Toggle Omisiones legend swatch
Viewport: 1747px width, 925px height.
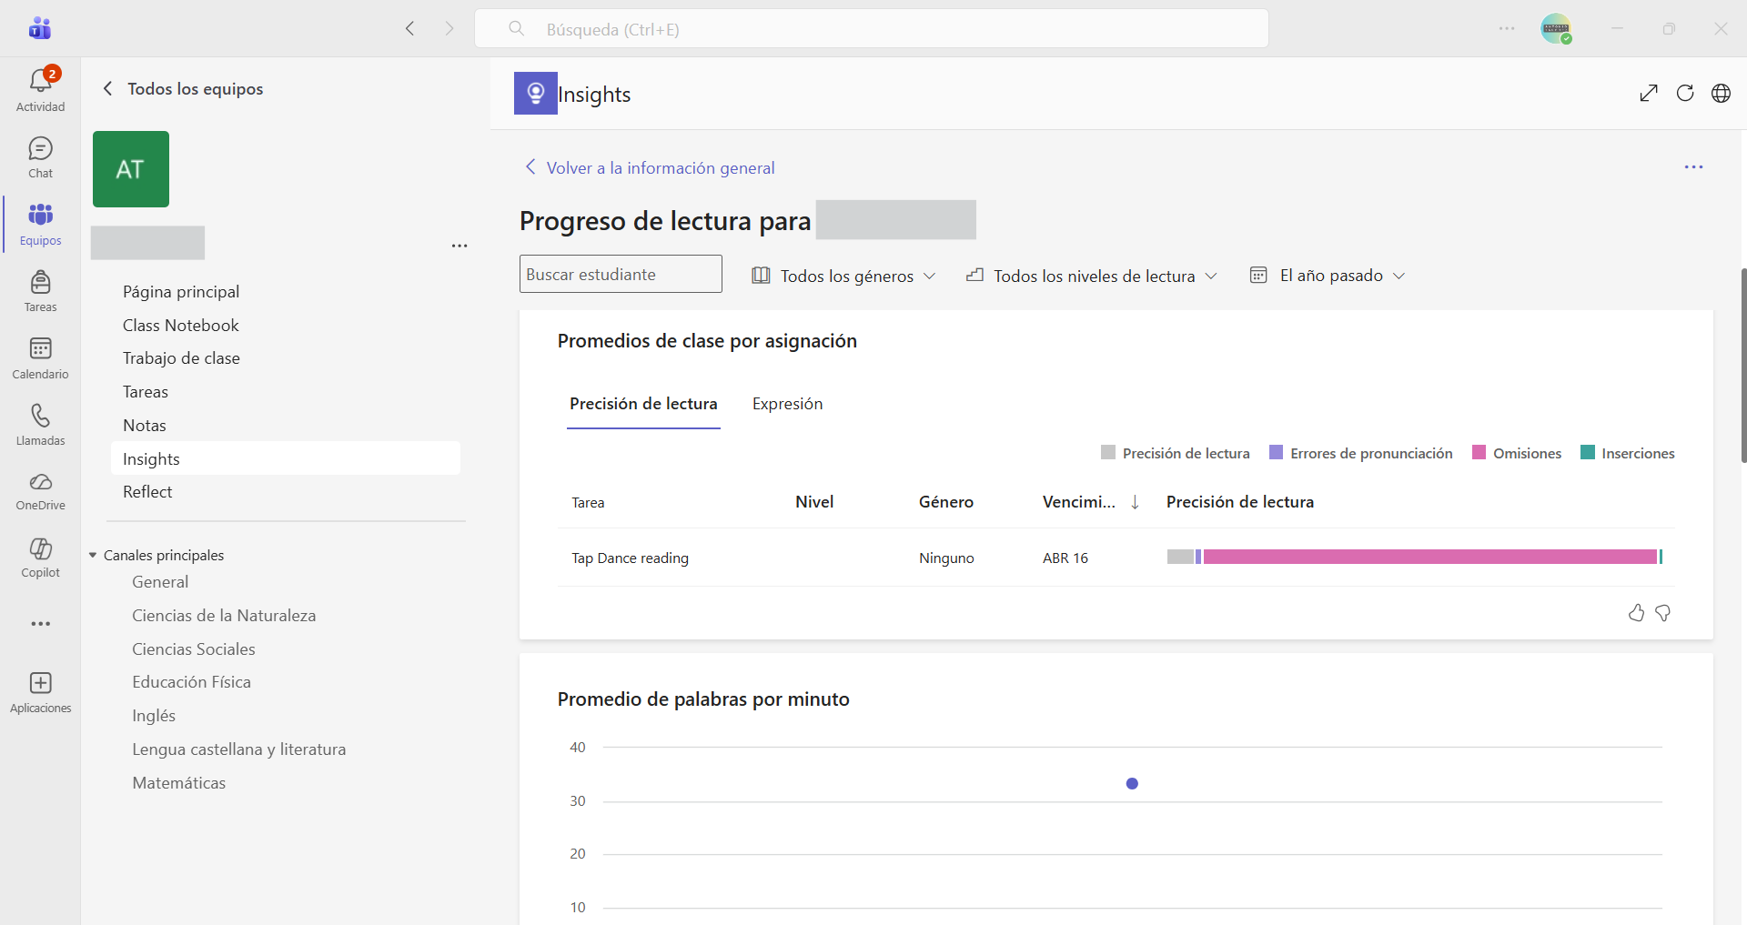(x=1479, y=452)
